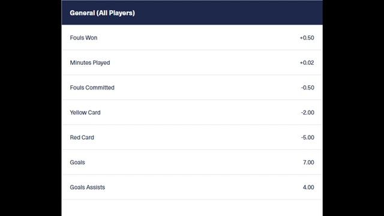
Task: Select the Yellow Card row label
Action: point(85,113)
